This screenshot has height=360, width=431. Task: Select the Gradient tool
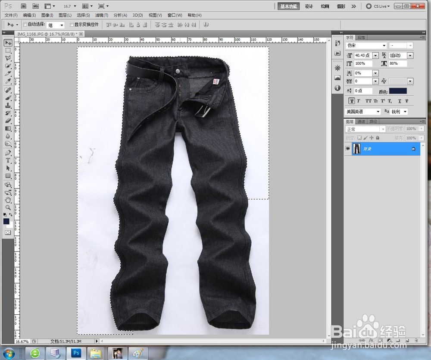pos(8,128)
